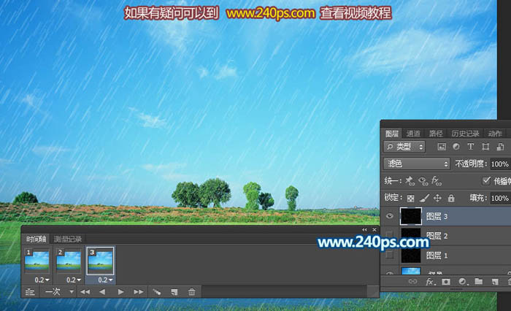Click the unify layer visibility icon
The image size is (511, 311).
click(423, 181)
